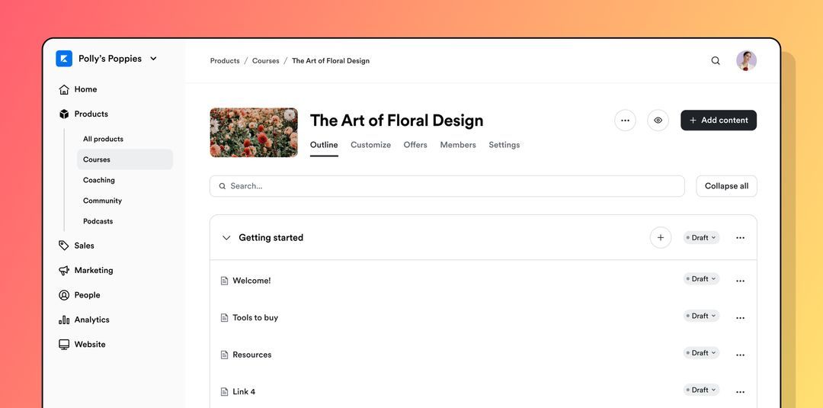Open Polly's Poppies site switcher dropdown
The width and height of the screenshot is (823, 408).
point(153,59)
